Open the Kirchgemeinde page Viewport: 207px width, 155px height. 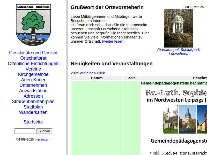33,74
